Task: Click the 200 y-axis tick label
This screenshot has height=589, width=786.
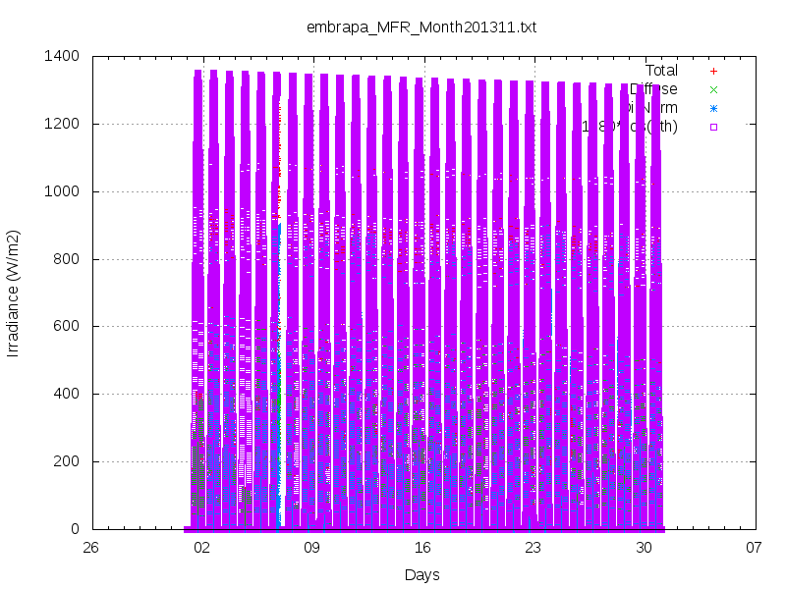Action: pos(66,461)
